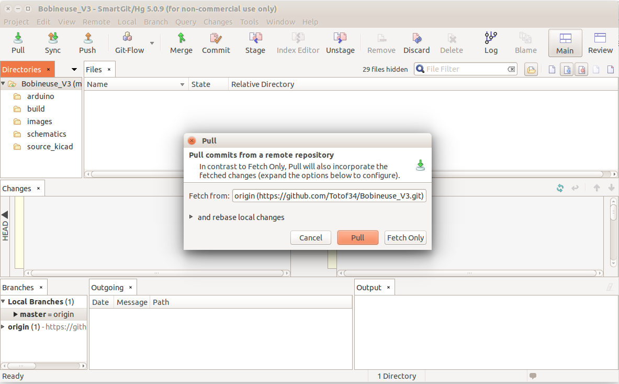
Task: Open the Help menu
Action: click(310, 21)
